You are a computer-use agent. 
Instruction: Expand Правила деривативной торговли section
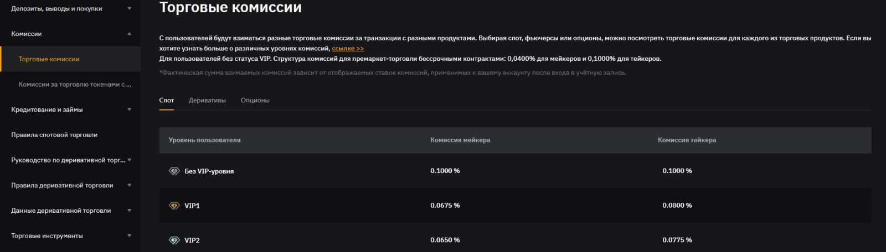click(x=129, y=185)
